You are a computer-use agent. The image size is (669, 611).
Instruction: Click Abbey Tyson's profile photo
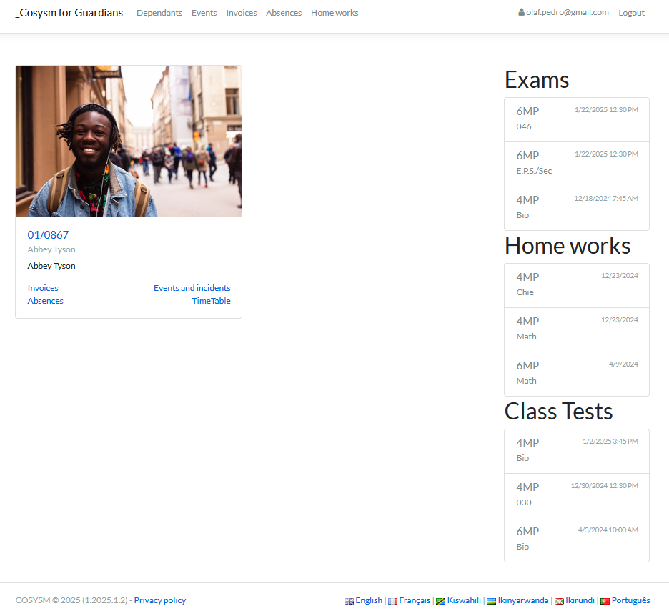[128, 140]
